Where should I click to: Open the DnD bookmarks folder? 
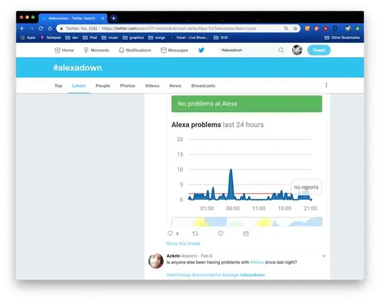pos(221,37)
